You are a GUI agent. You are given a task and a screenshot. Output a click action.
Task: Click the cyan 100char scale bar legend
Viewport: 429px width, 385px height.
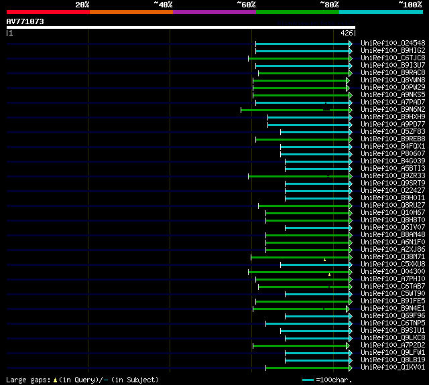pyautogui.click(x=308, y=380)
